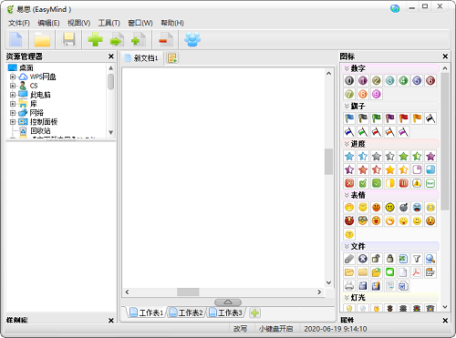The width and height of the screenshot is (456, 338).
Task: Open the 窗口(W) menu
Action: pos(140,23)
